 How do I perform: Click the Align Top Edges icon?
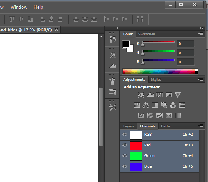[x=12, y=19]
